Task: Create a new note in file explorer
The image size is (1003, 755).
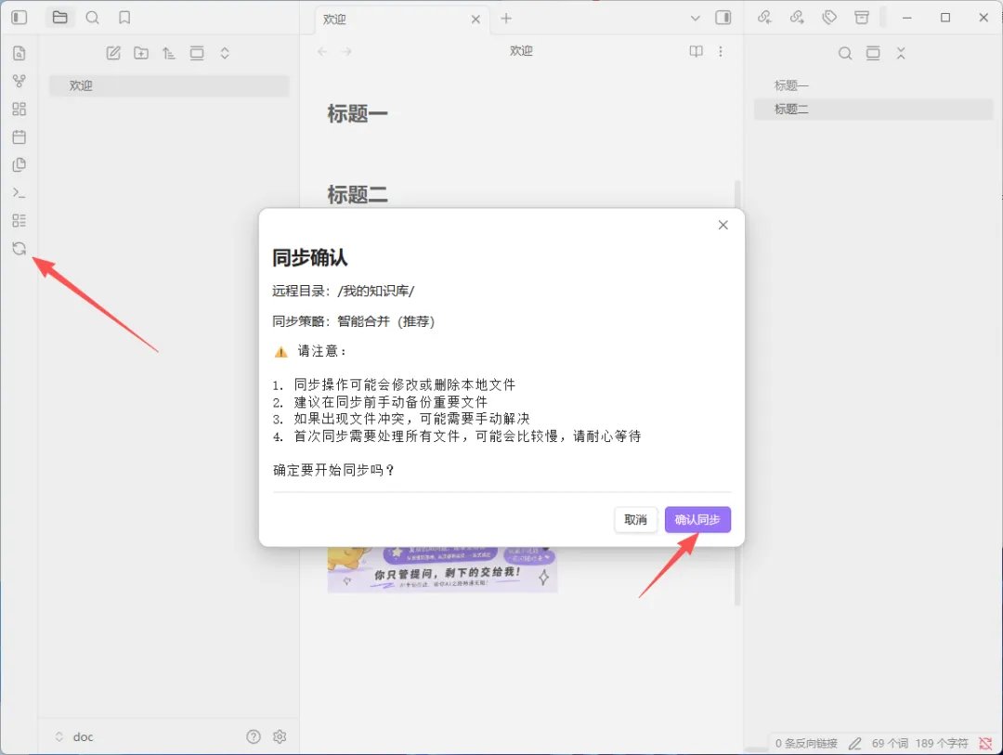Action: coord(113,53)
